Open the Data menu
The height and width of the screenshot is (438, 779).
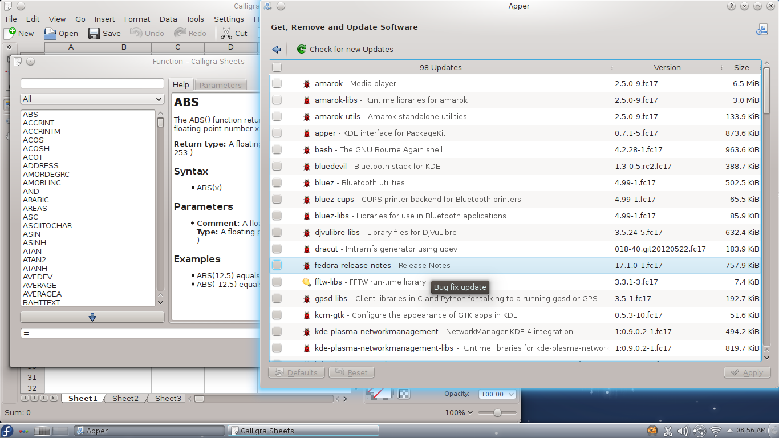[168, 19]
